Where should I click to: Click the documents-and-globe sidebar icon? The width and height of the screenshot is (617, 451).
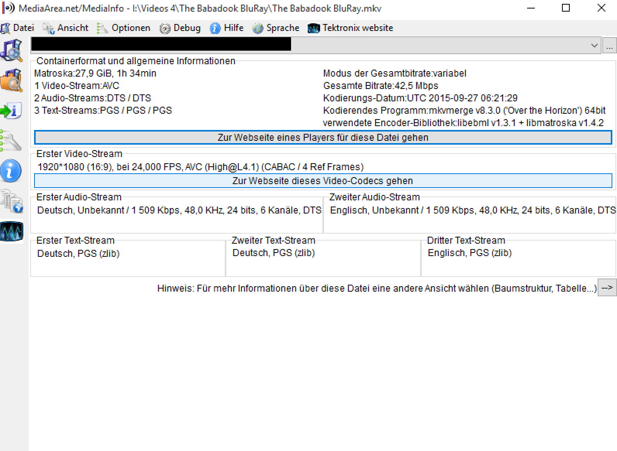12,201
